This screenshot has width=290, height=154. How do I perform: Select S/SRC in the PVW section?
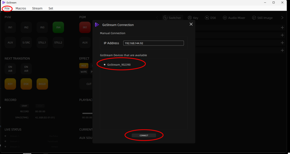pos(26,42)
